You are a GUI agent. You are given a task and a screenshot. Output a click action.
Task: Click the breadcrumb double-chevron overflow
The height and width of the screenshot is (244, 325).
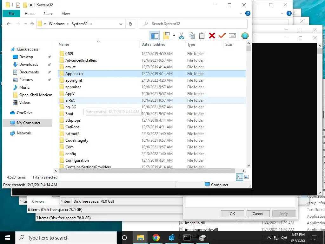[x=45, y=24]
